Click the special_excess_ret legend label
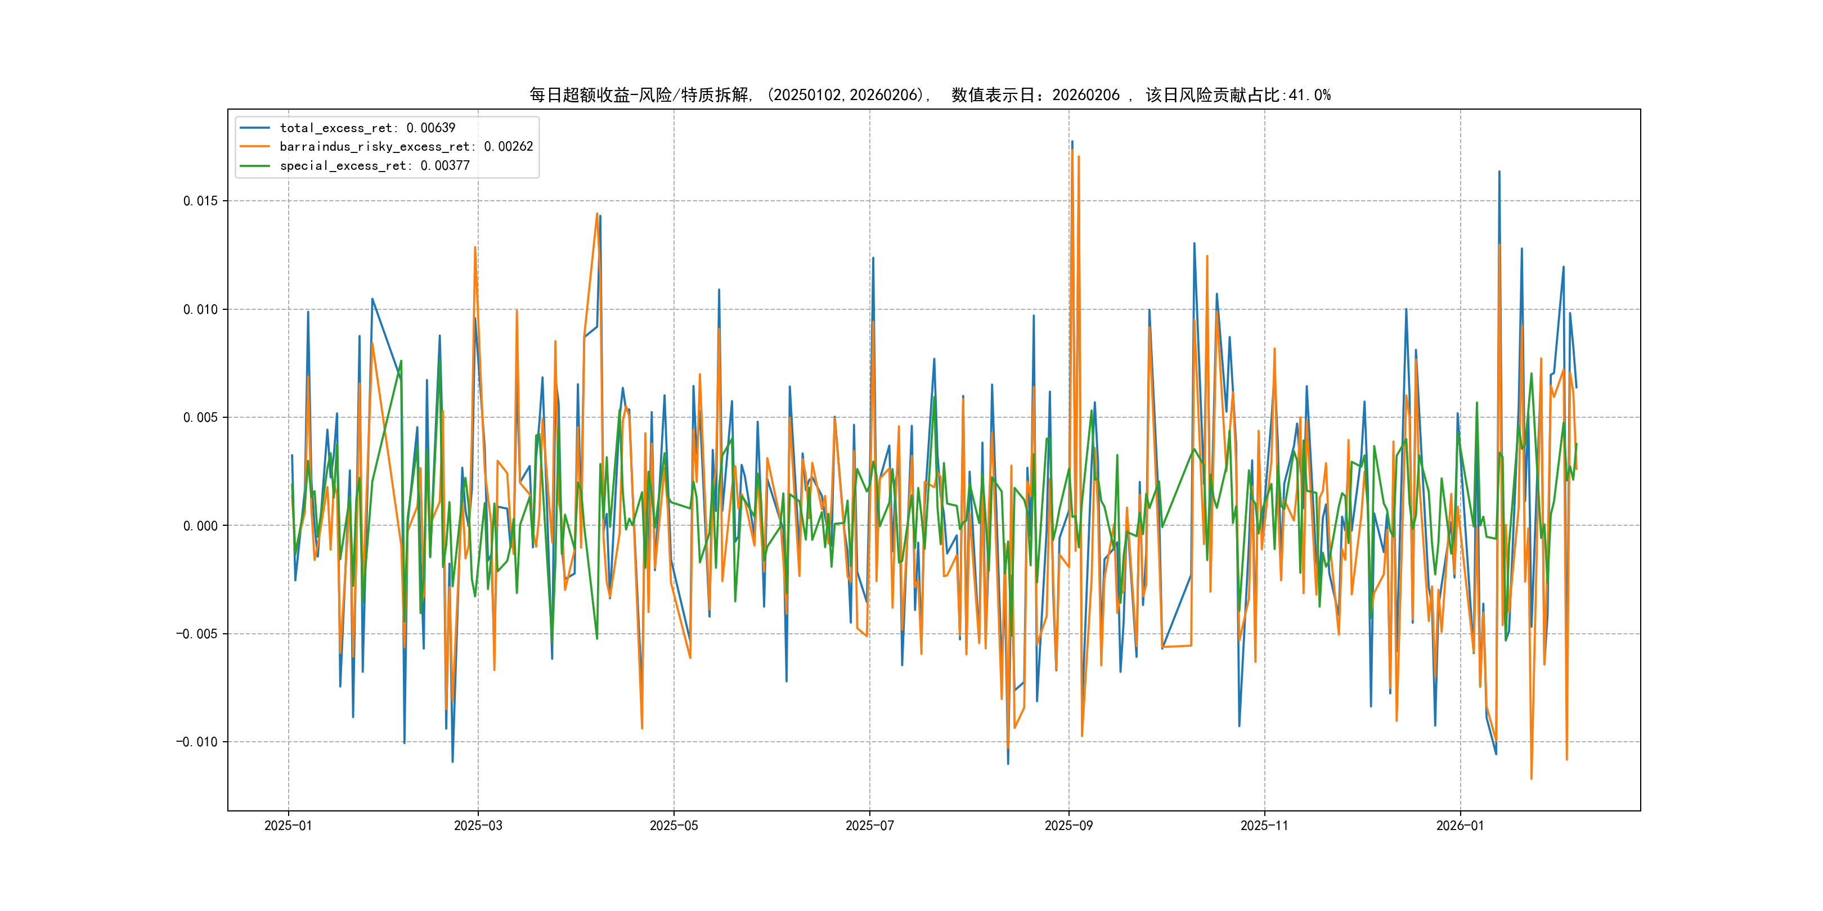Screen dimensions: 1823x911 pyautogui.click(x=374, y=165)
